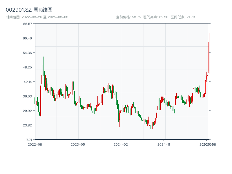
Task: Select the 2024-02 date axis label
Action: click(x=121, y=144)
